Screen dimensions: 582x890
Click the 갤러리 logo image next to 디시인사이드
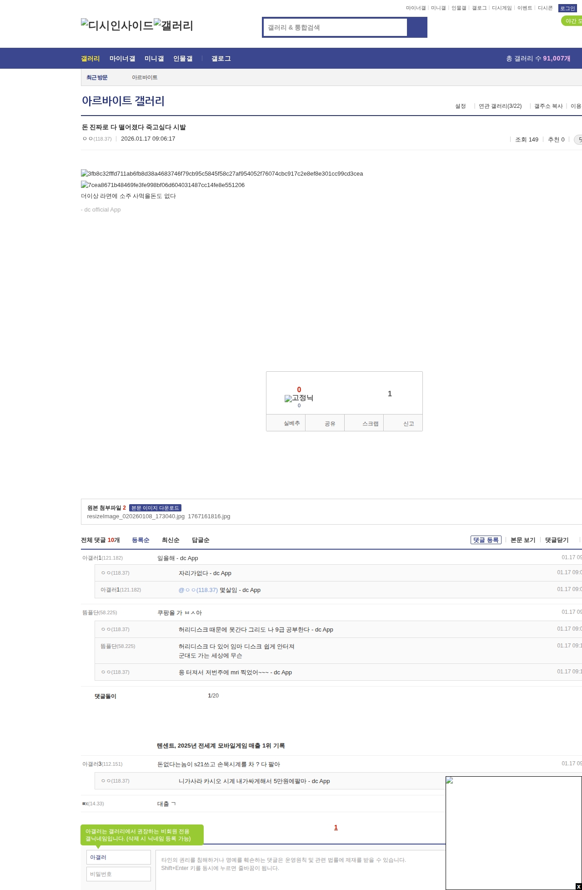[174, 25]
